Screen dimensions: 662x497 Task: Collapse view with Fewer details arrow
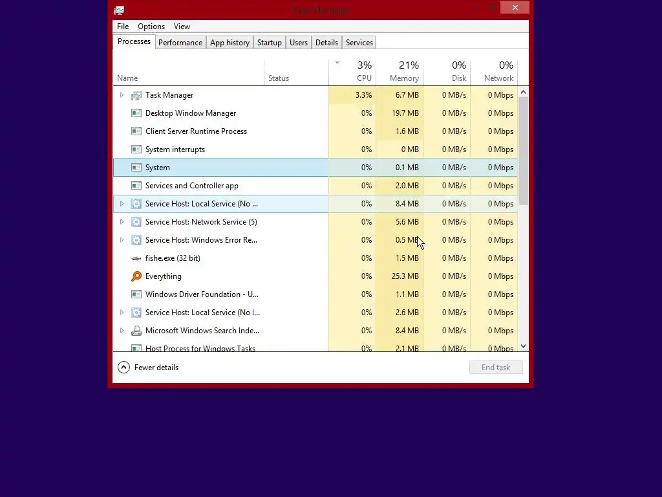pyautogui.click(x=123, y=368)
